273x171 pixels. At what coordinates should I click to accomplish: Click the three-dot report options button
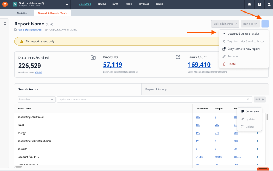pos(265,24)
